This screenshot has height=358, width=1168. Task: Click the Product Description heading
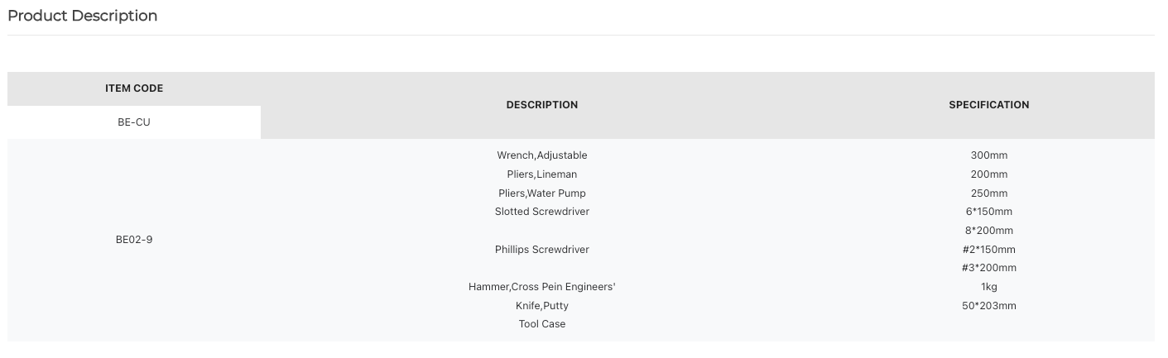(82, 16)
